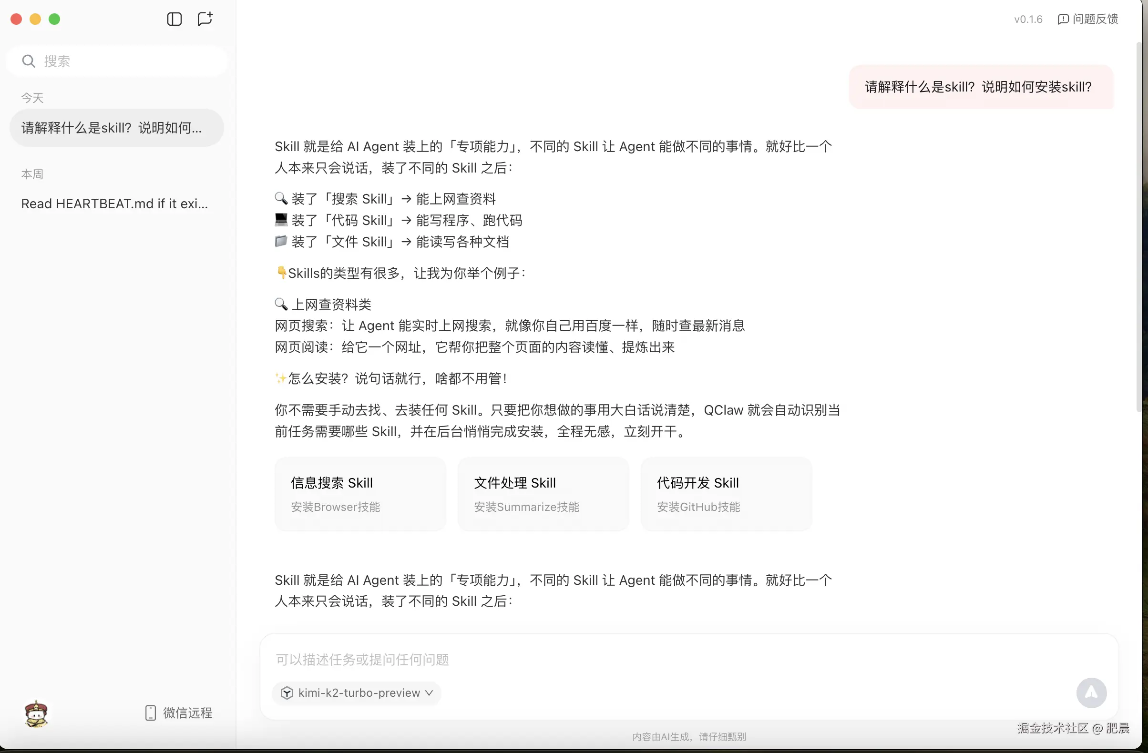The width and height of the screenshot is (1148, 753).
Task: Expand model list via chevron arrow
Action: (429, 693)
